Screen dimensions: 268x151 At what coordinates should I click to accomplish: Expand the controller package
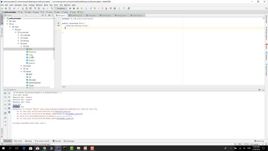18,35
